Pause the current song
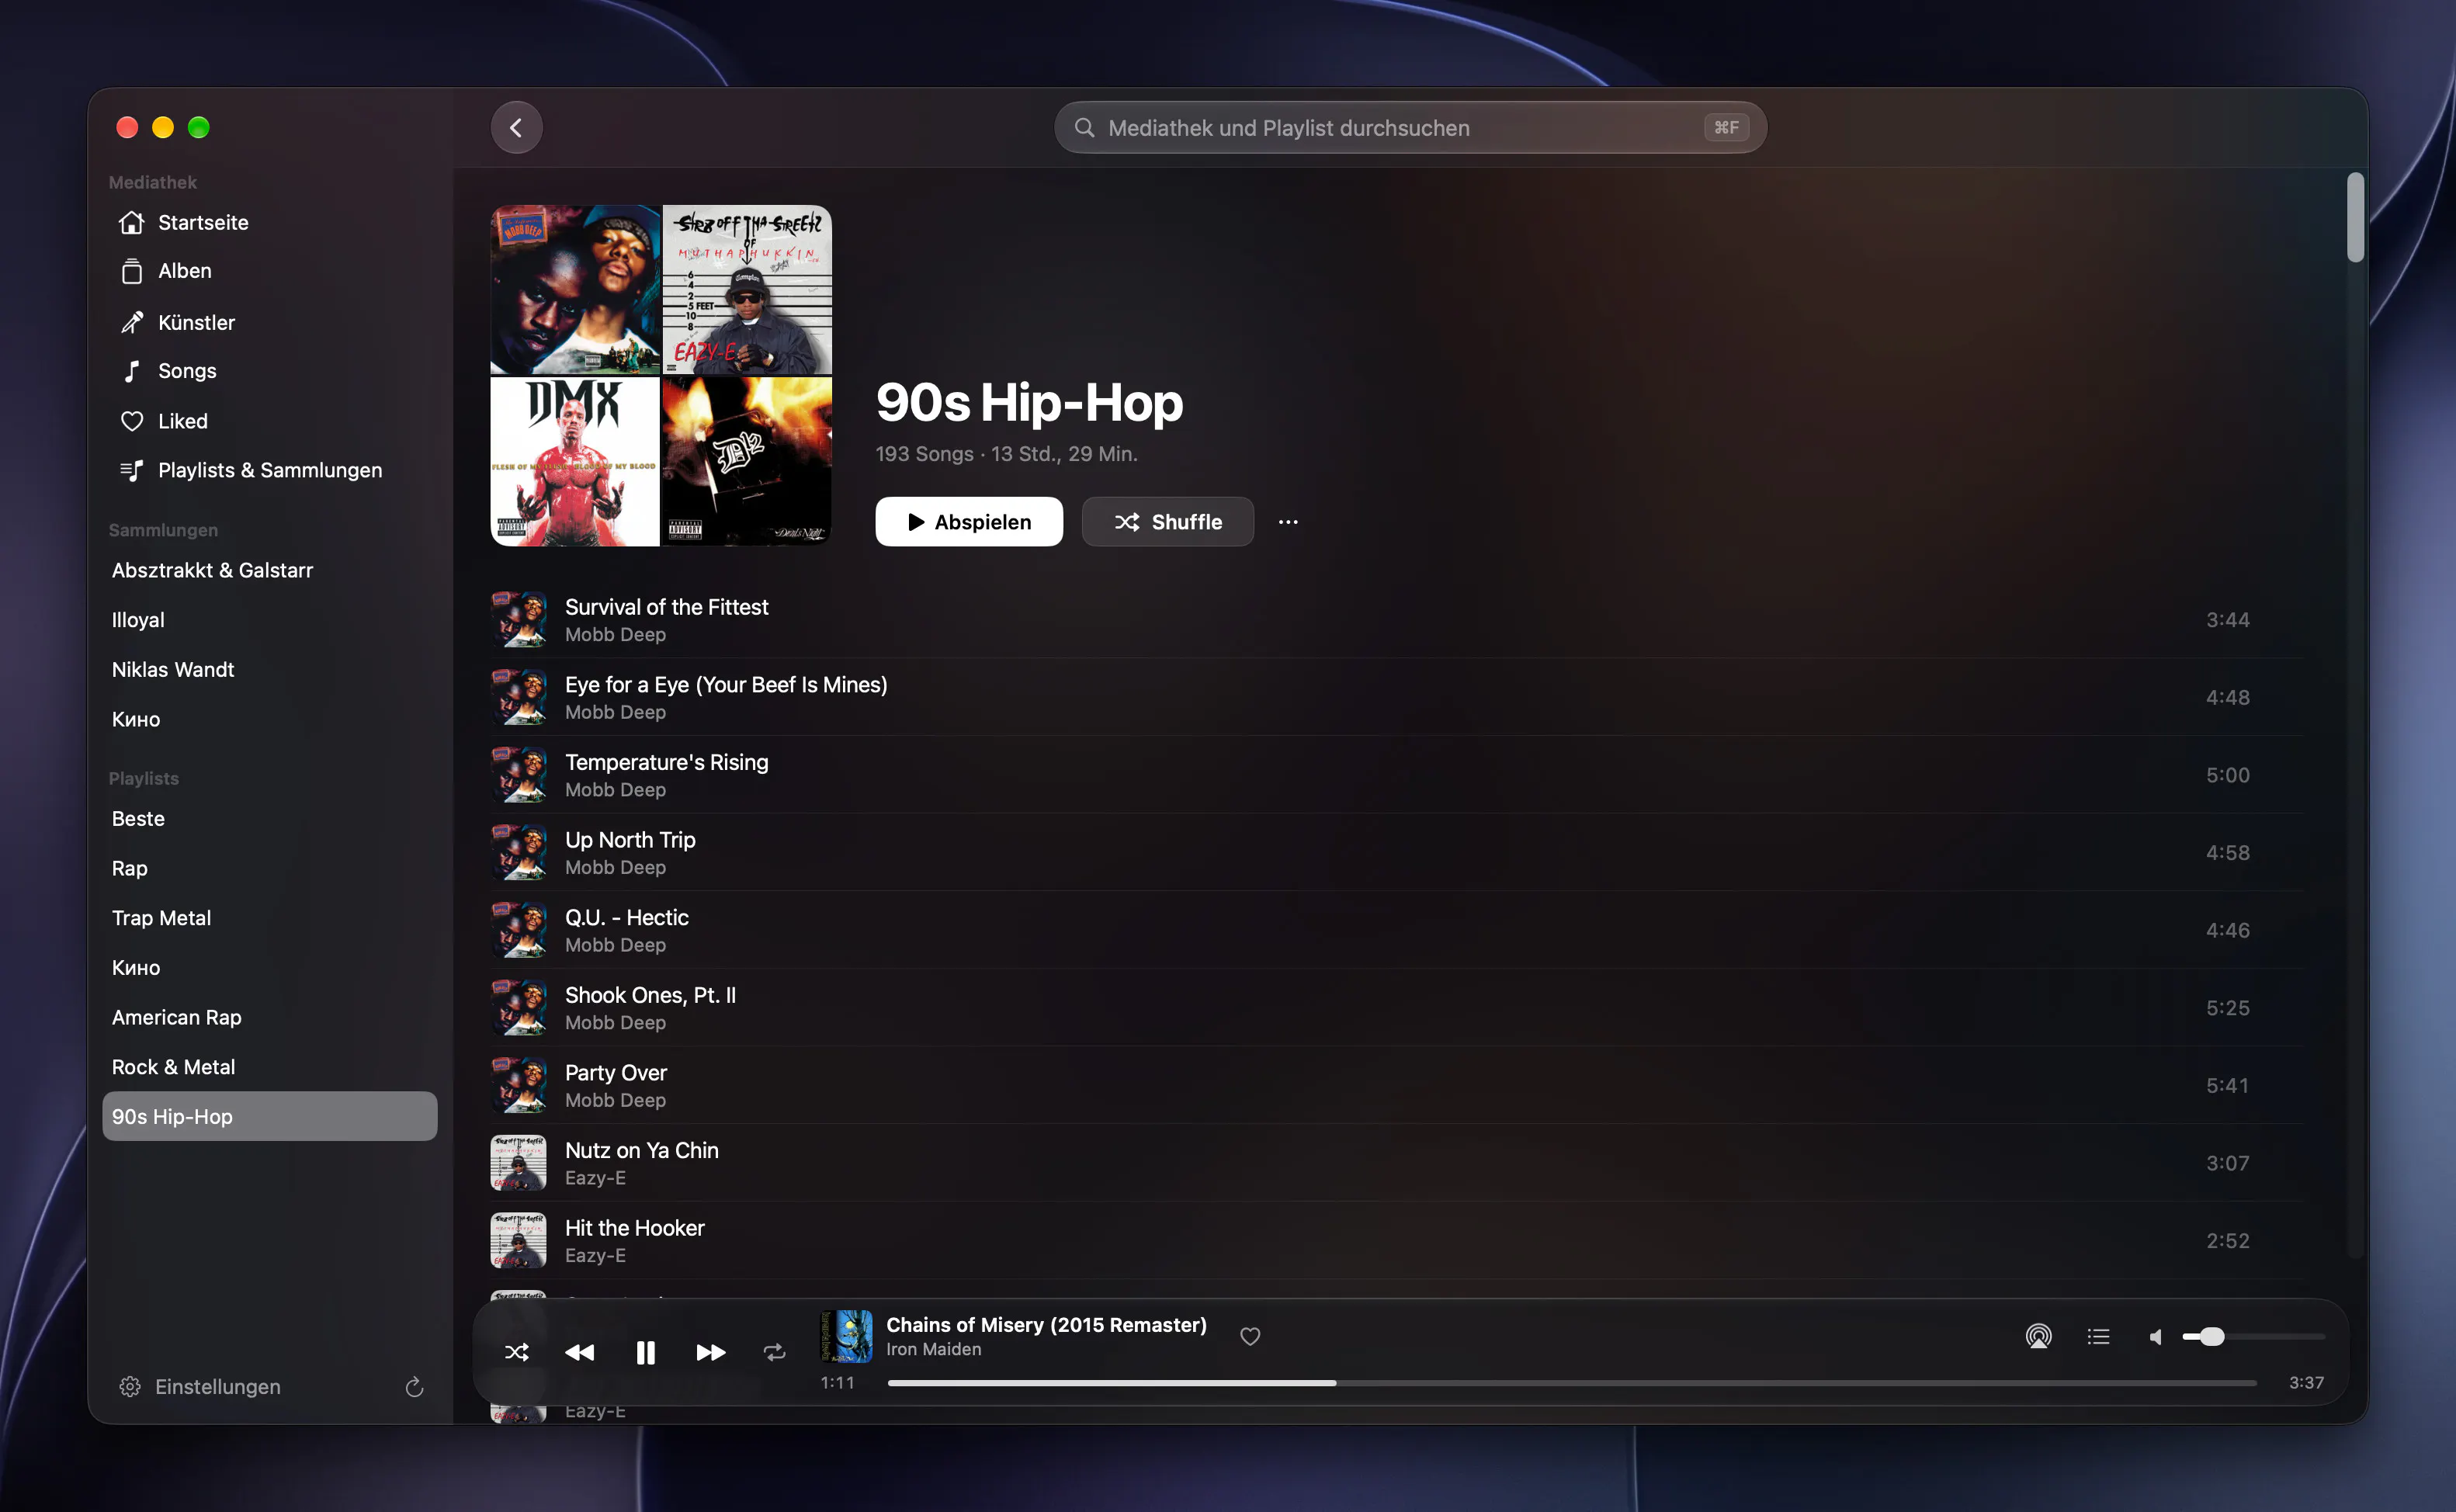Image resolution: width=2456 pixels, height=1512 pixels. [645, 1352]
